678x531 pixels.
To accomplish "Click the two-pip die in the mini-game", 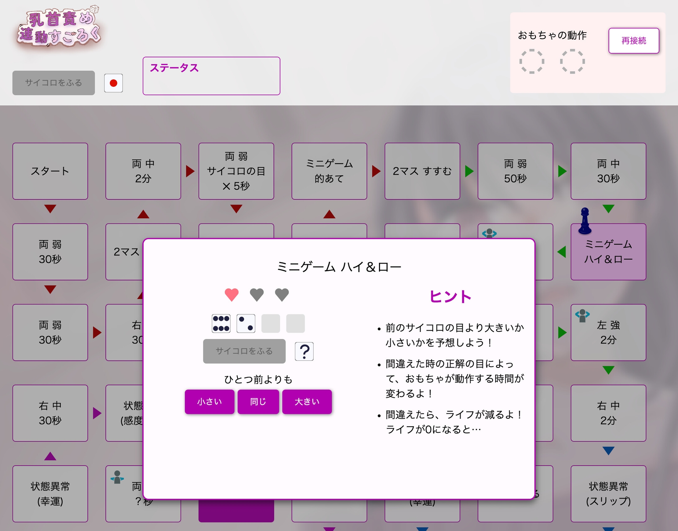I will click(x=246, y=323).
